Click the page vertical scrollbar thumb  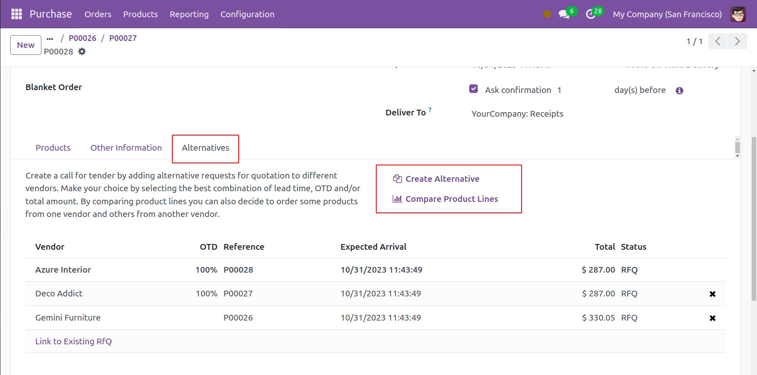[x=754, y=219]
